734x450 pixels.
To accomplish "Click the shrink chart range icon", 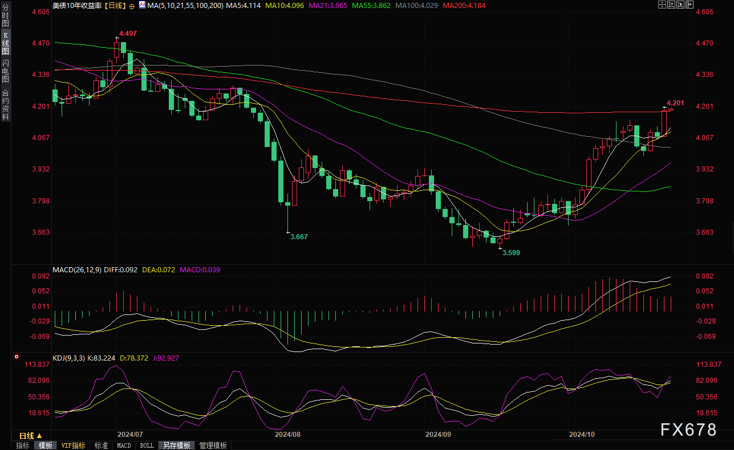I will [x=671, y=5].
